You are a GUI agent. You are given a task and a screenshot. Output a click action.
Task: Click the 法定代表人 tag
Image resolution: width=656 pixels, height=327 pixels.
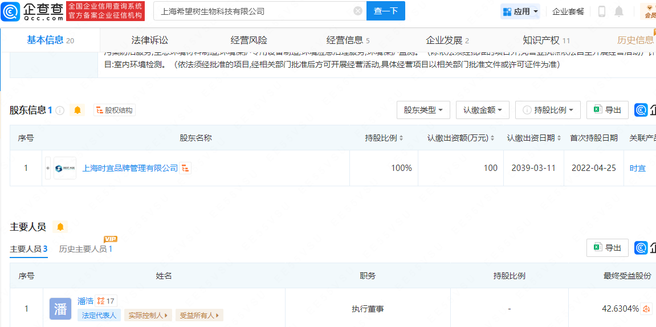coord(99,315)
